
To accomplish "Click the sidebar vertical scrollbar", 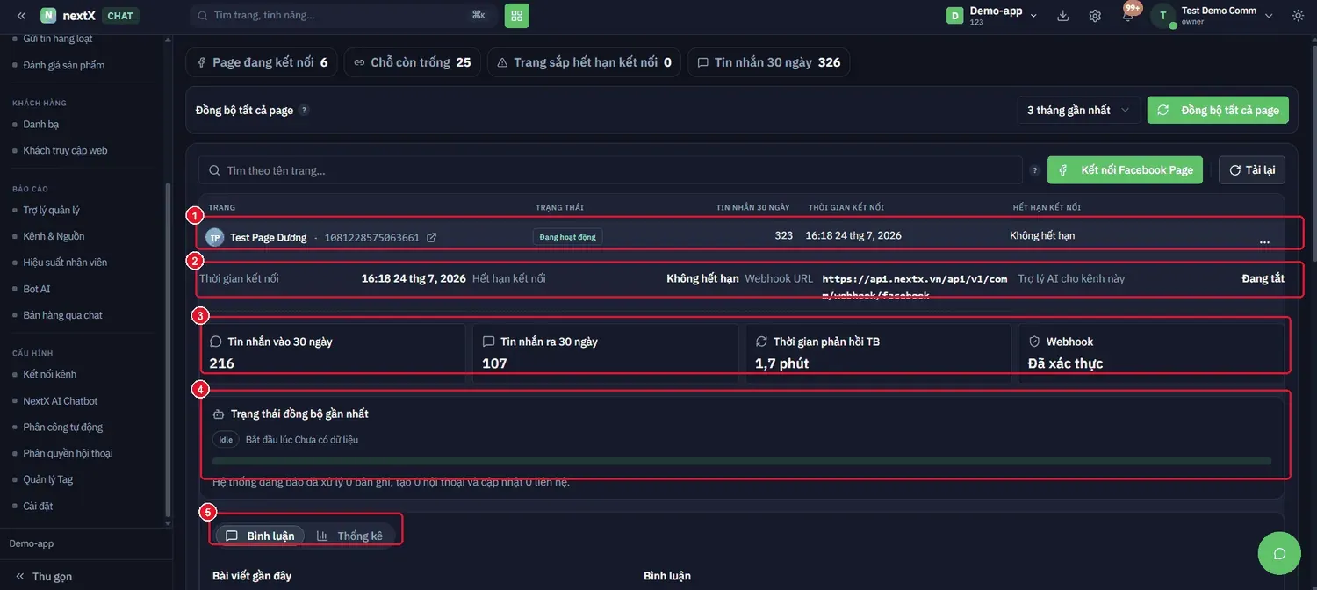I will point(168,351).
